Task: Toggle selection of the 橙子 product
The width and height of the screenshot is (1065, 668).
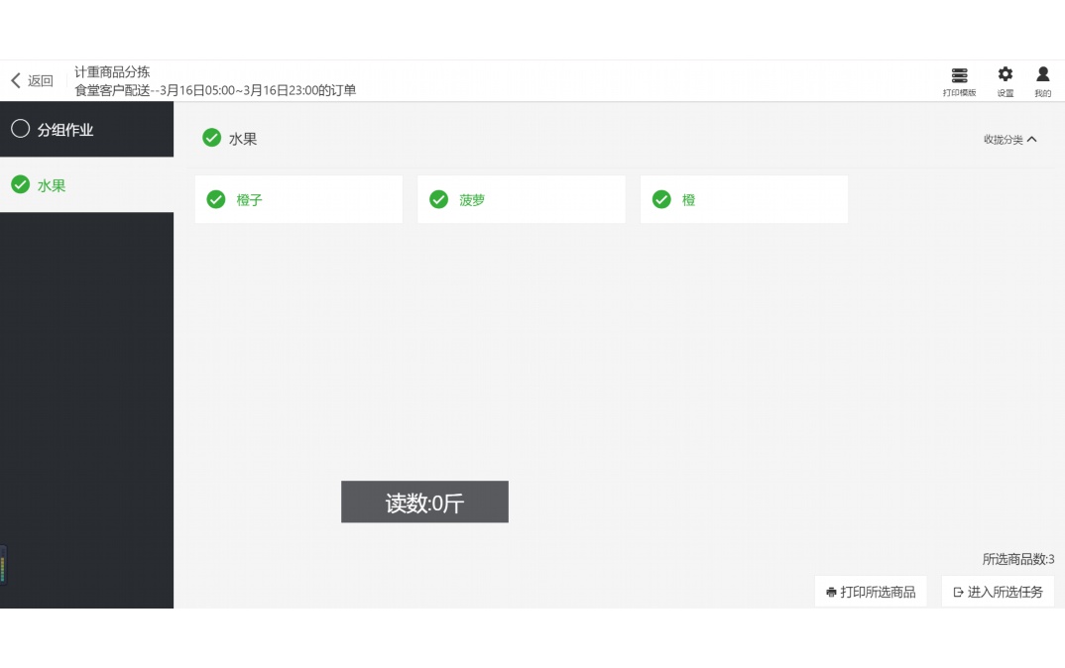Action: point(297,199)
